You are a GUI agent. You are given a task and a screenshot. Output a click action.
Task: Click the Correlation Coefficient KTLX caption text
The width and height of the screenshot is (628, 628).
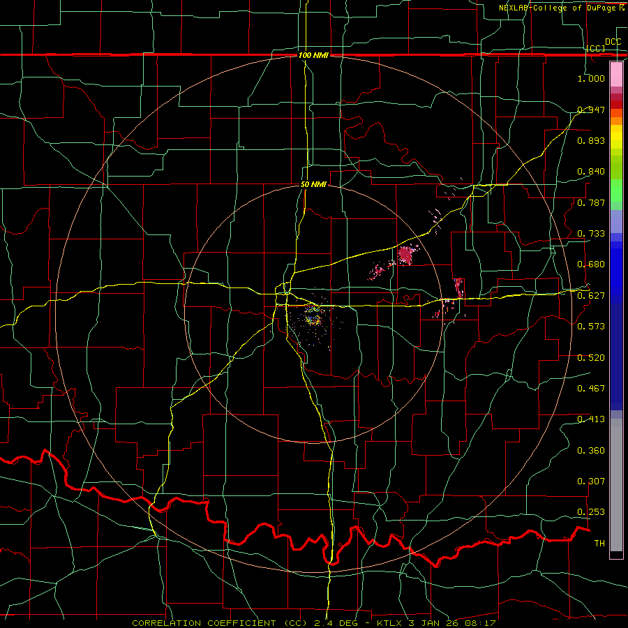click(x=314, y=623)
